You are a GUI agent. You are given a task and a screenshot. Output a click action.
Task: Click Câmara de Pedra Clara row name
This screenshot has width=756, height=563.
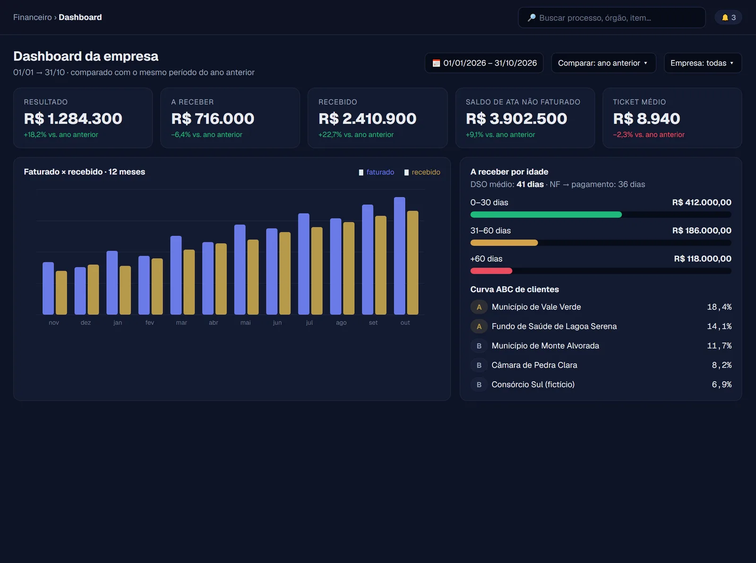(x=534, y=365)
